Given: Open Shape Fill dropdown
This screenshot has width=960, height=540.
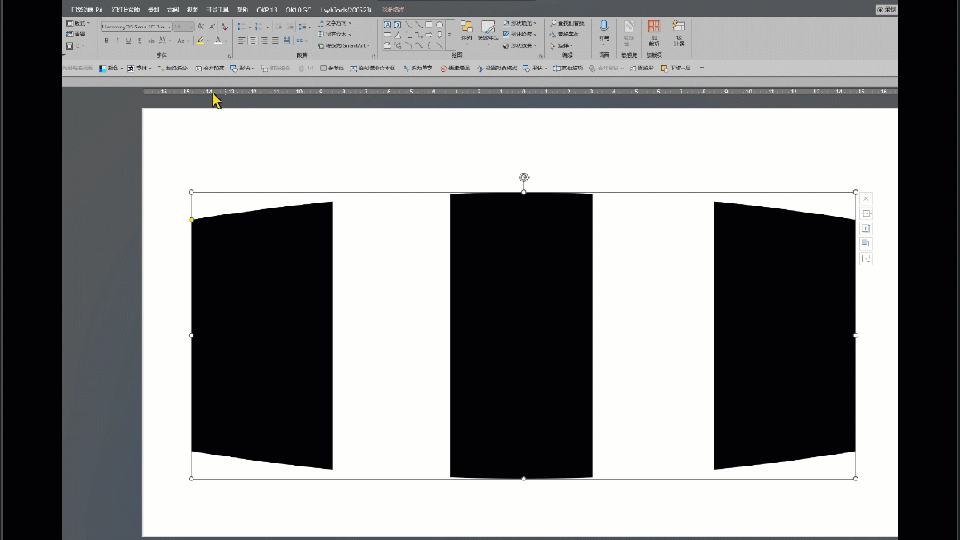Looking at the screenshot, I should point(520,23).
